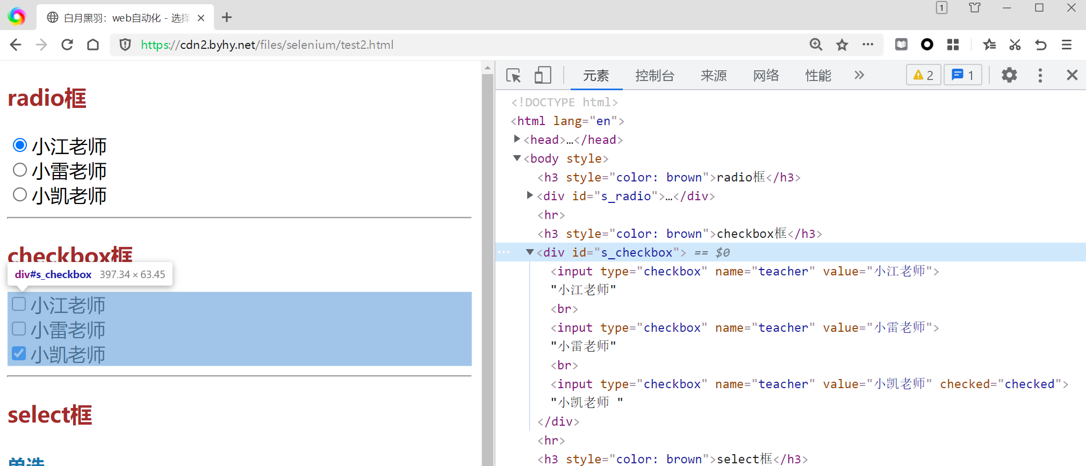Select the closing </div> line
This screenshot has width=1086, height=466.
(x=558, y=421)
